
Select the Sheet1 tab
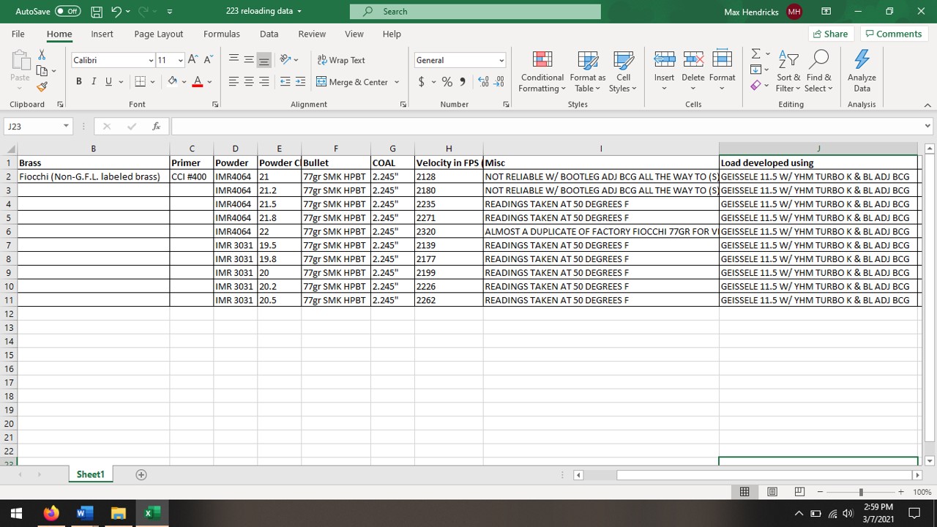(91, 474)
